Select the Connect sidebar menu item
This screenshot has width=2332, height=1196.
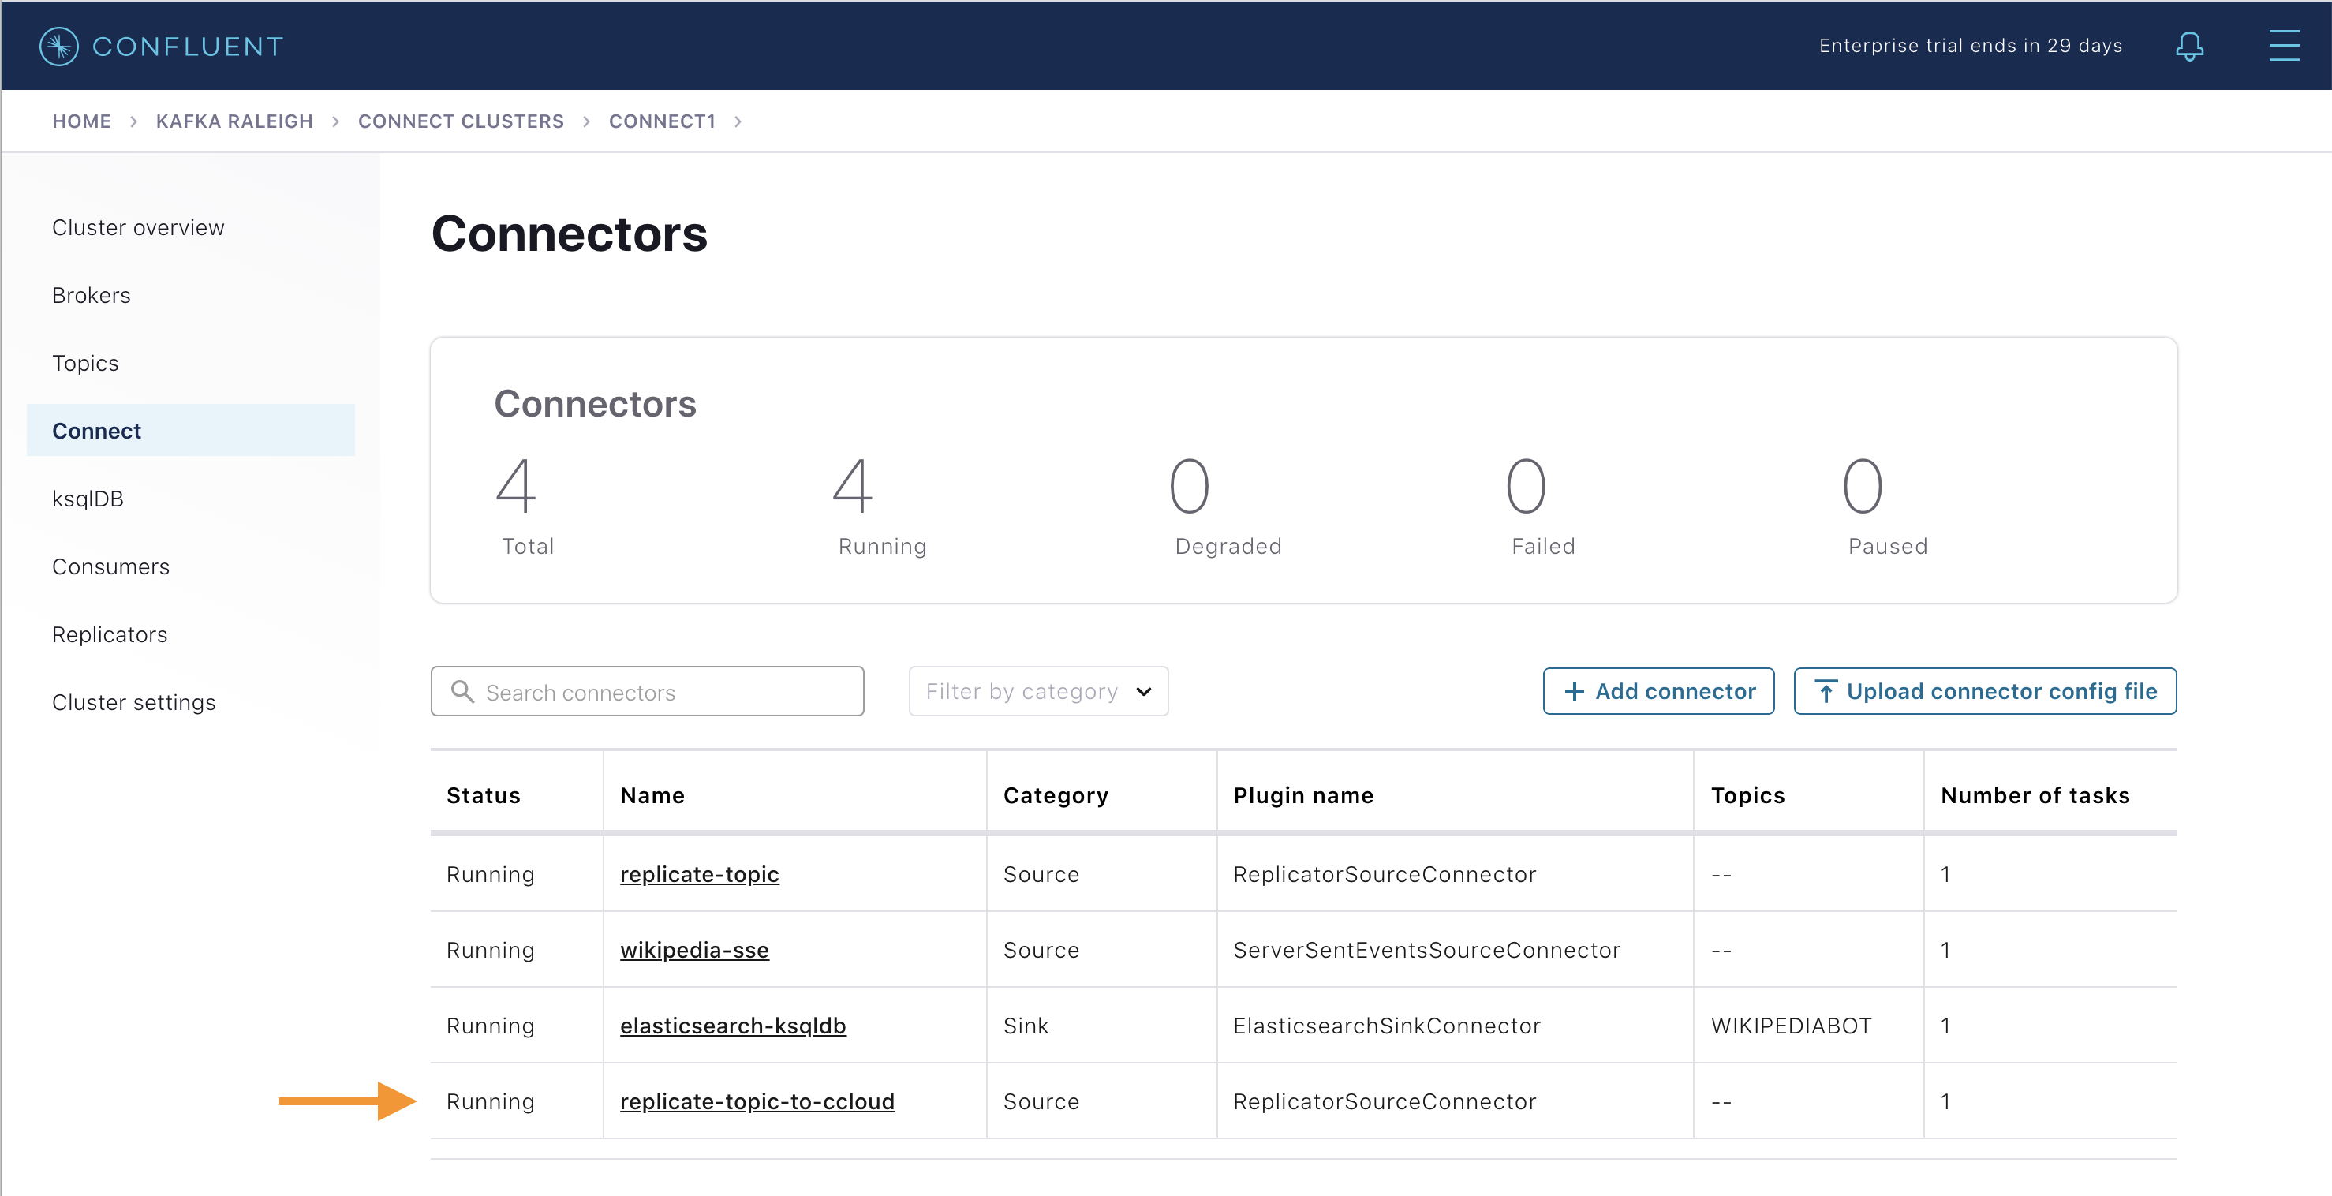tap(96, 430)
